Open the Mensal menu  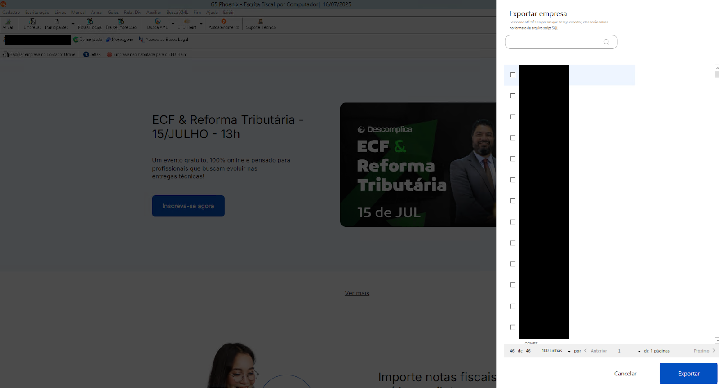point(79,13)
